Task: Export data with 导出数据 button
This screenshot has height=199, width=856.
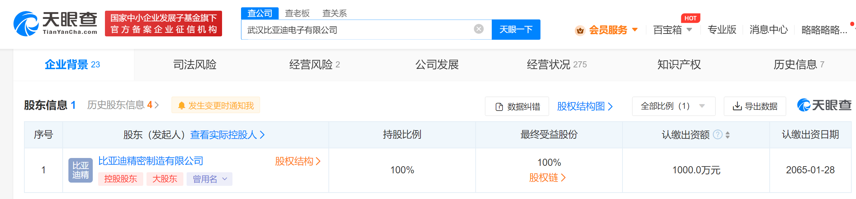Action: click(x=755, y=106)
